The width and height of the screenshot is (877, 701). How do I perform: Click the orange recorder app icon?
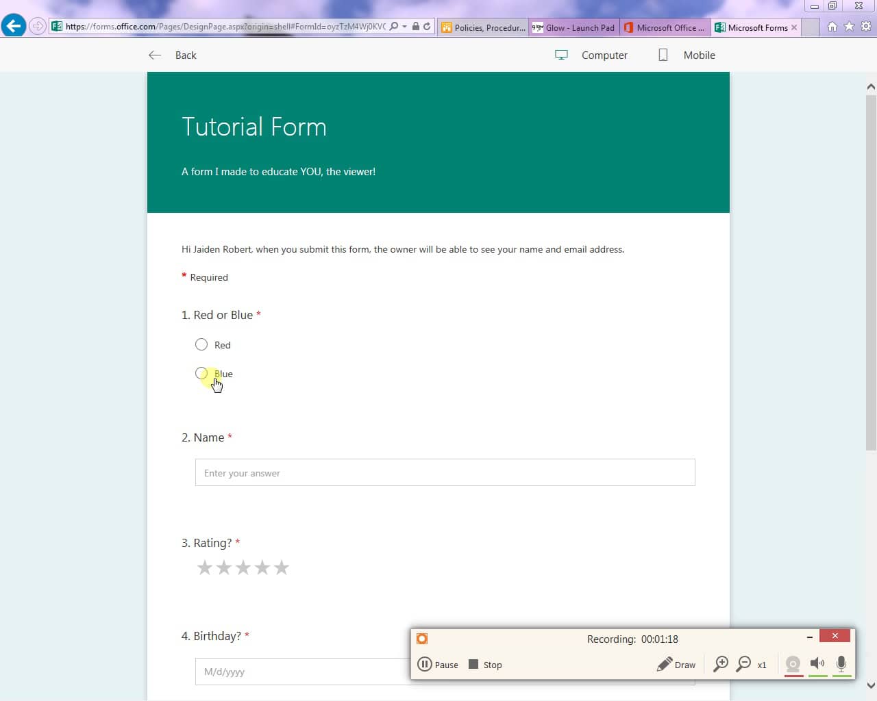(422, 639)
